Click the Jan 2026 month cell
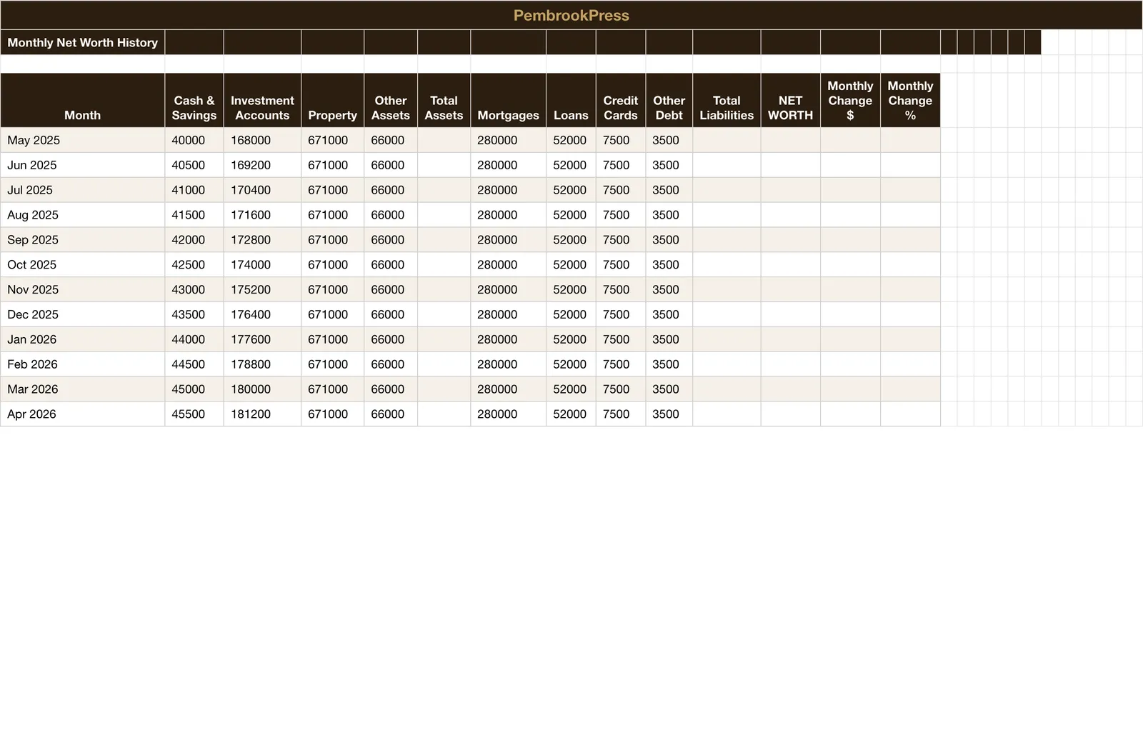The width and height of the screenshot is (1143, 735). click(x=83, y=339)
